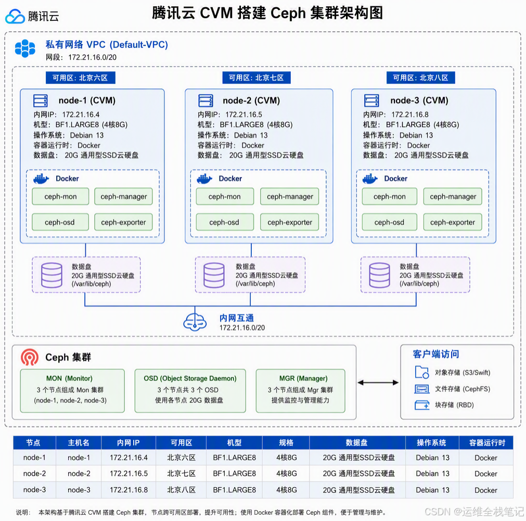526x521 pixels.
Task: Click the 客户端访问 heading
Action: (x=436, y=354)
